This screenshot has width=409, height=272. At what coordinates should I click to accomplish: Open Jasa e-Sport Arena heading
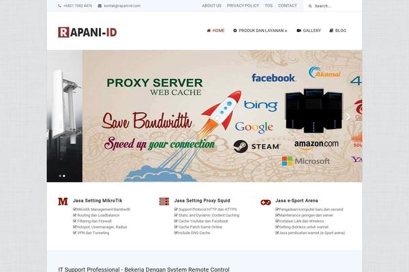pos(297,201)
